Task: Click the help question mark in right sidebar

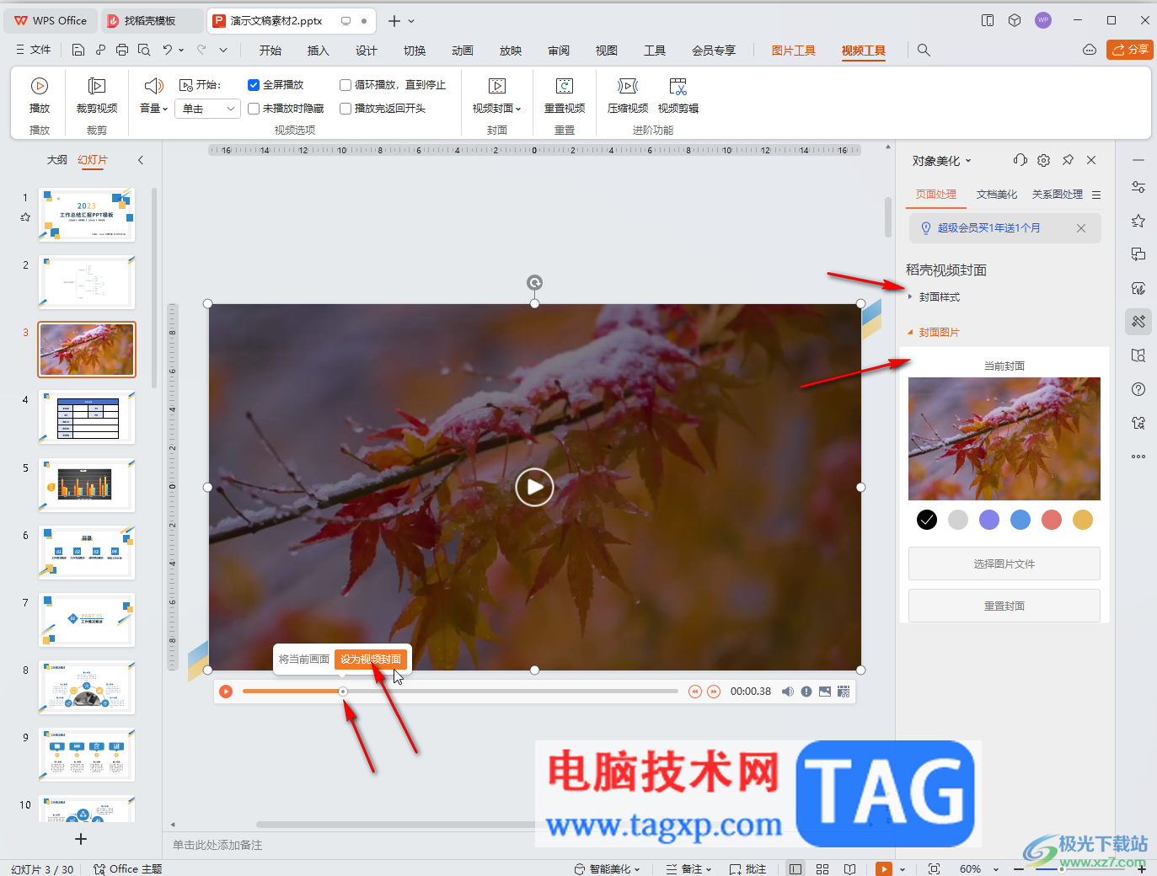Action: tap(1138, 389)
